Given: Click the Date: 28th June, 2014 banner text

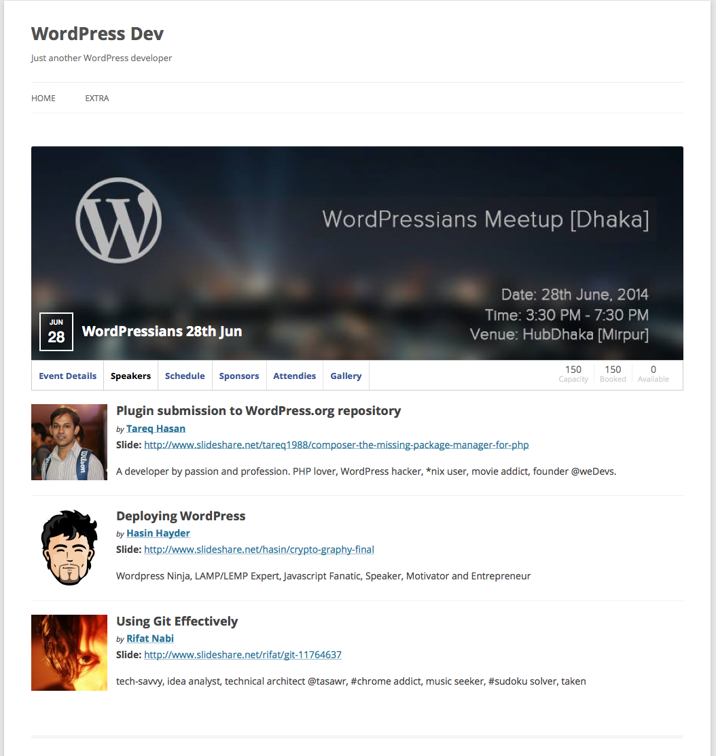Looking at the screenshot, I should coord(575,295).
